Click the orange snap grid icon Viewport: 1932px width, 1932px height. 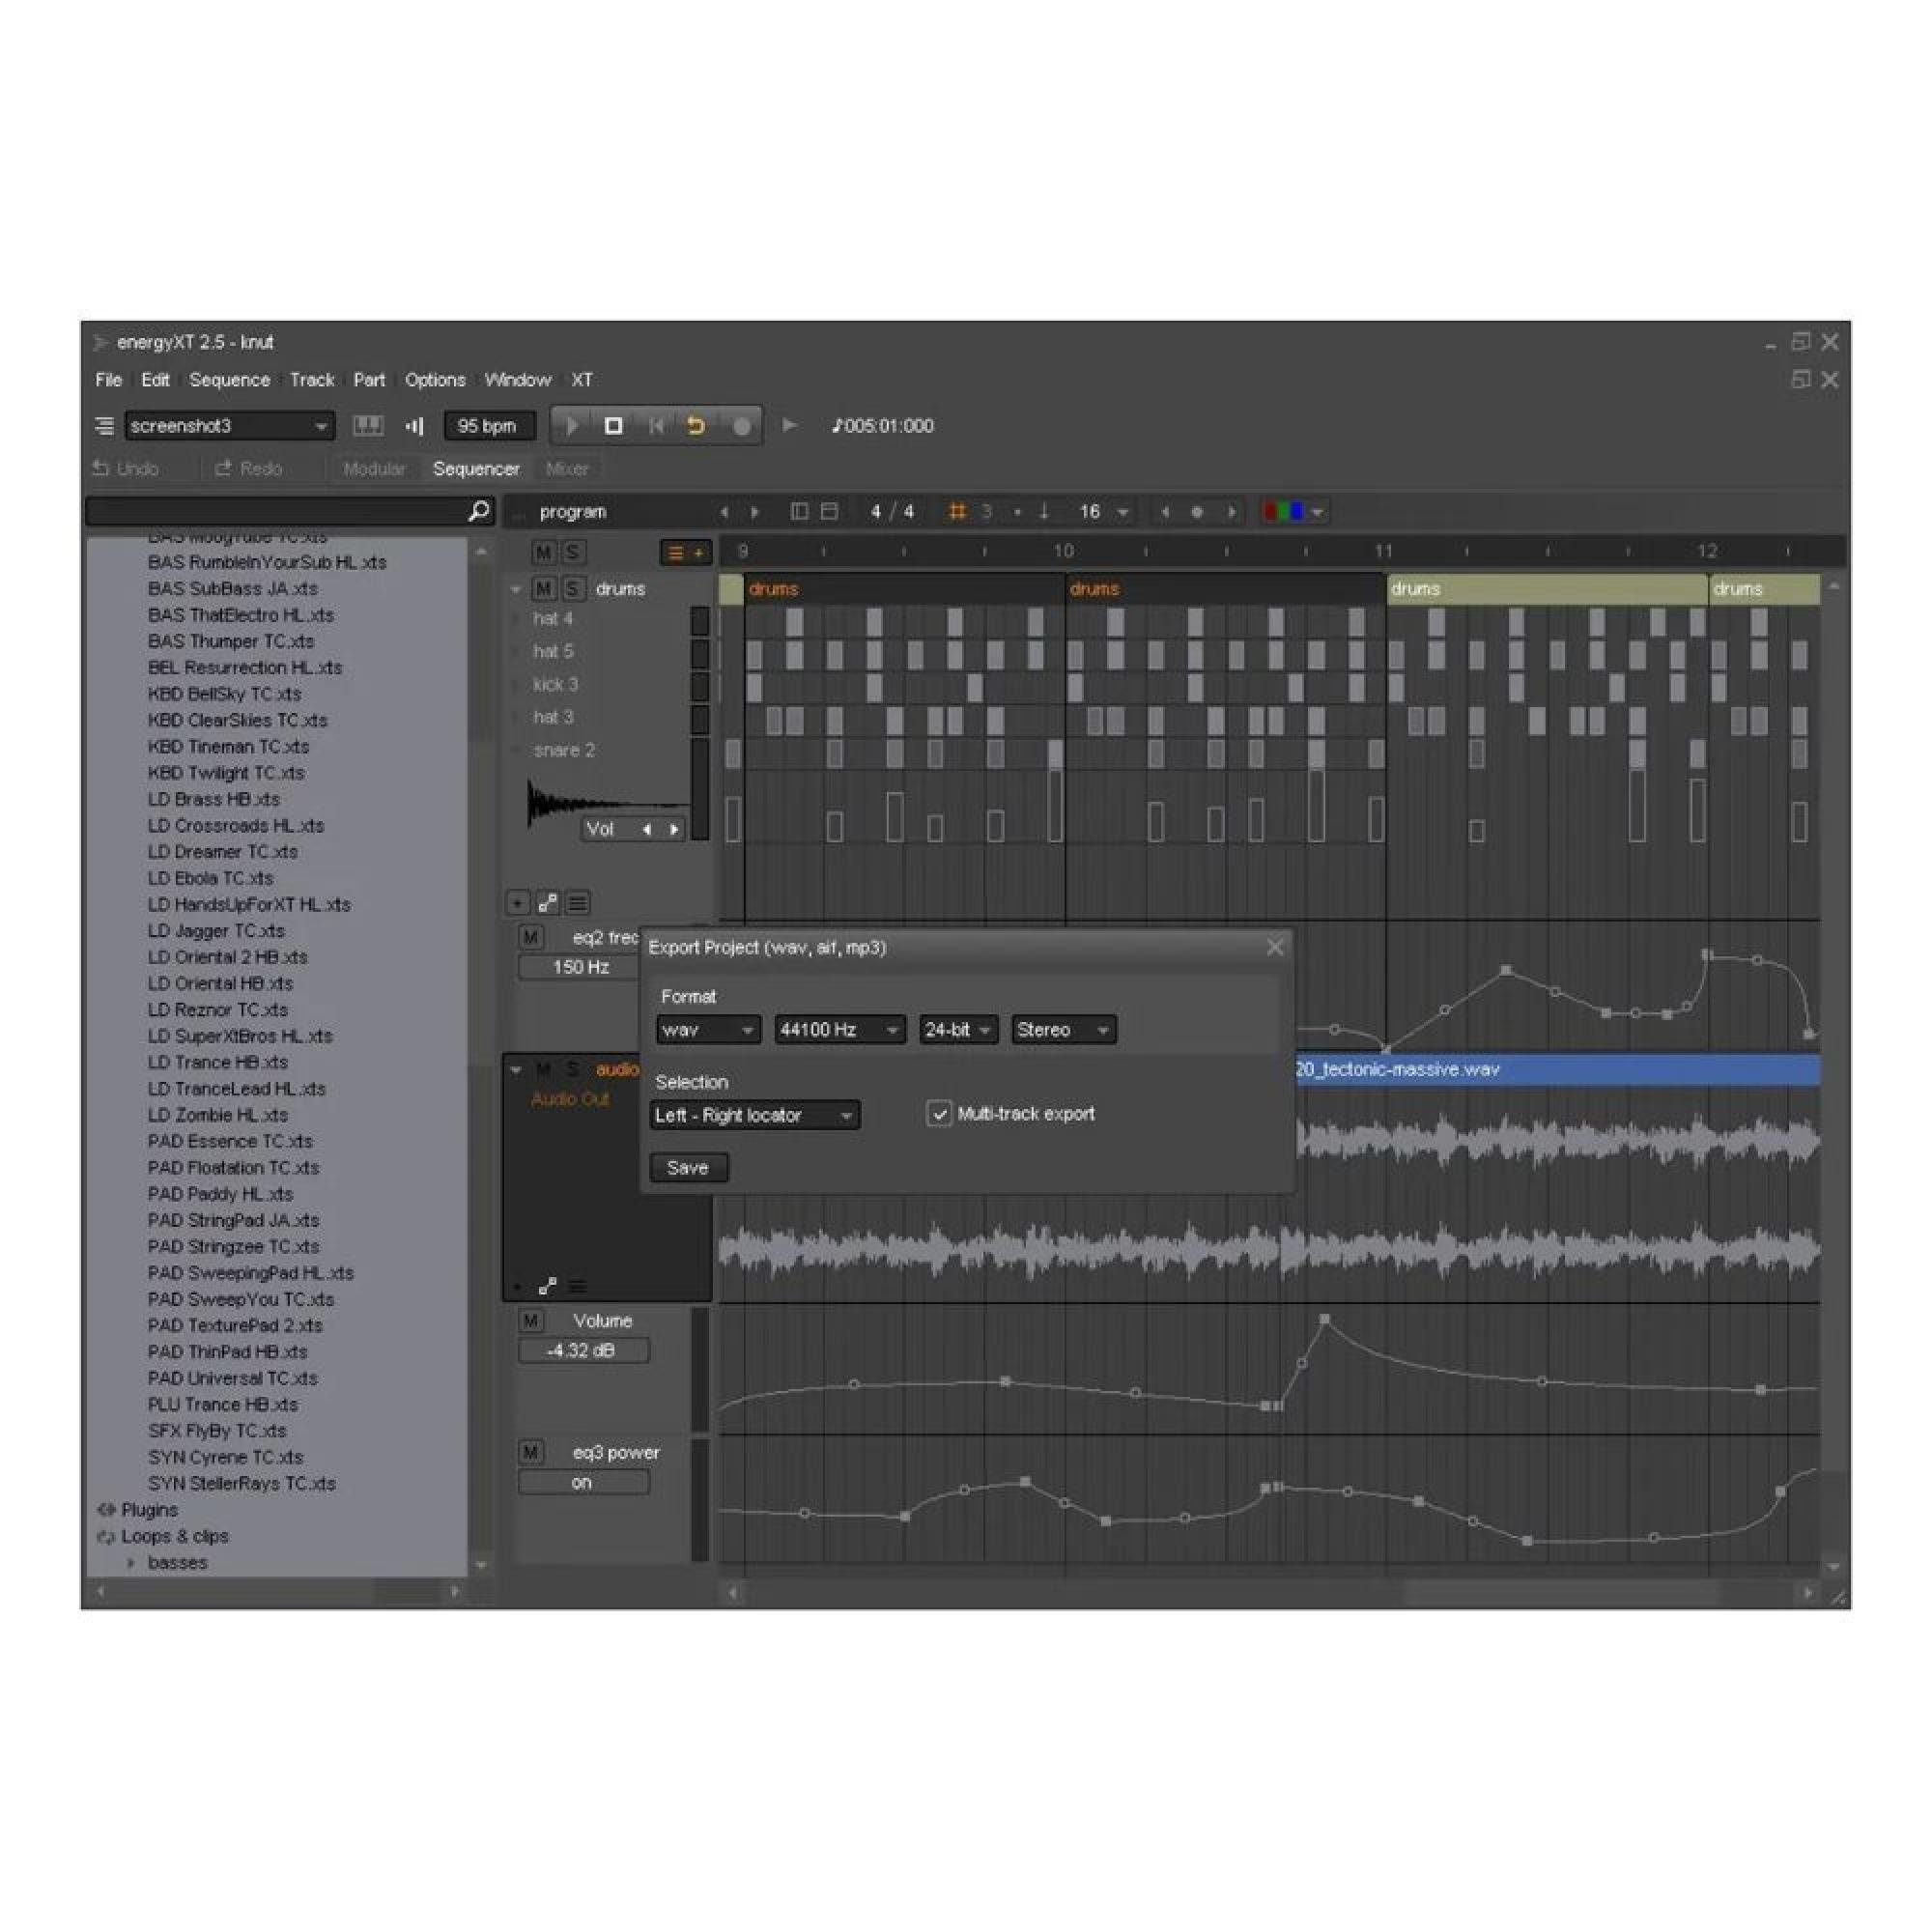(x=956, y=512)
